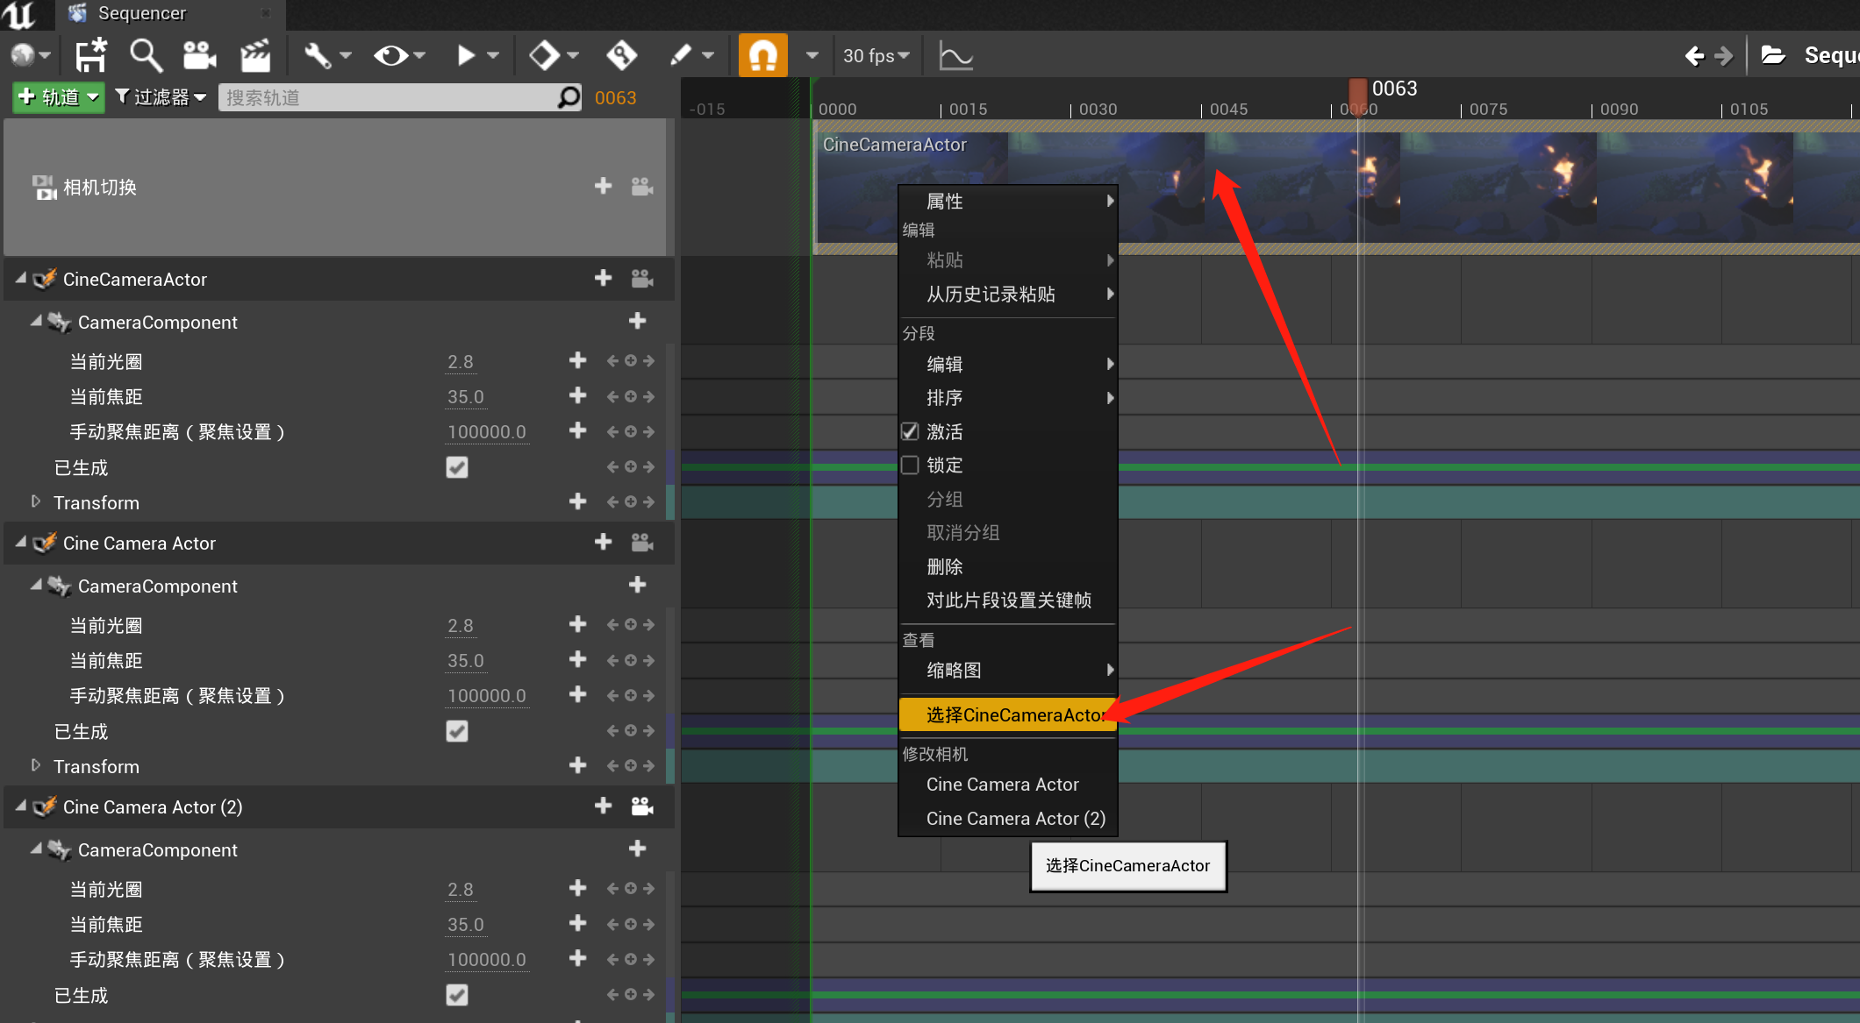This screenshot has width=1860, height=1023.
Task: Collapse the Cine Camera Actor (2) track
Action: point(19,806)
